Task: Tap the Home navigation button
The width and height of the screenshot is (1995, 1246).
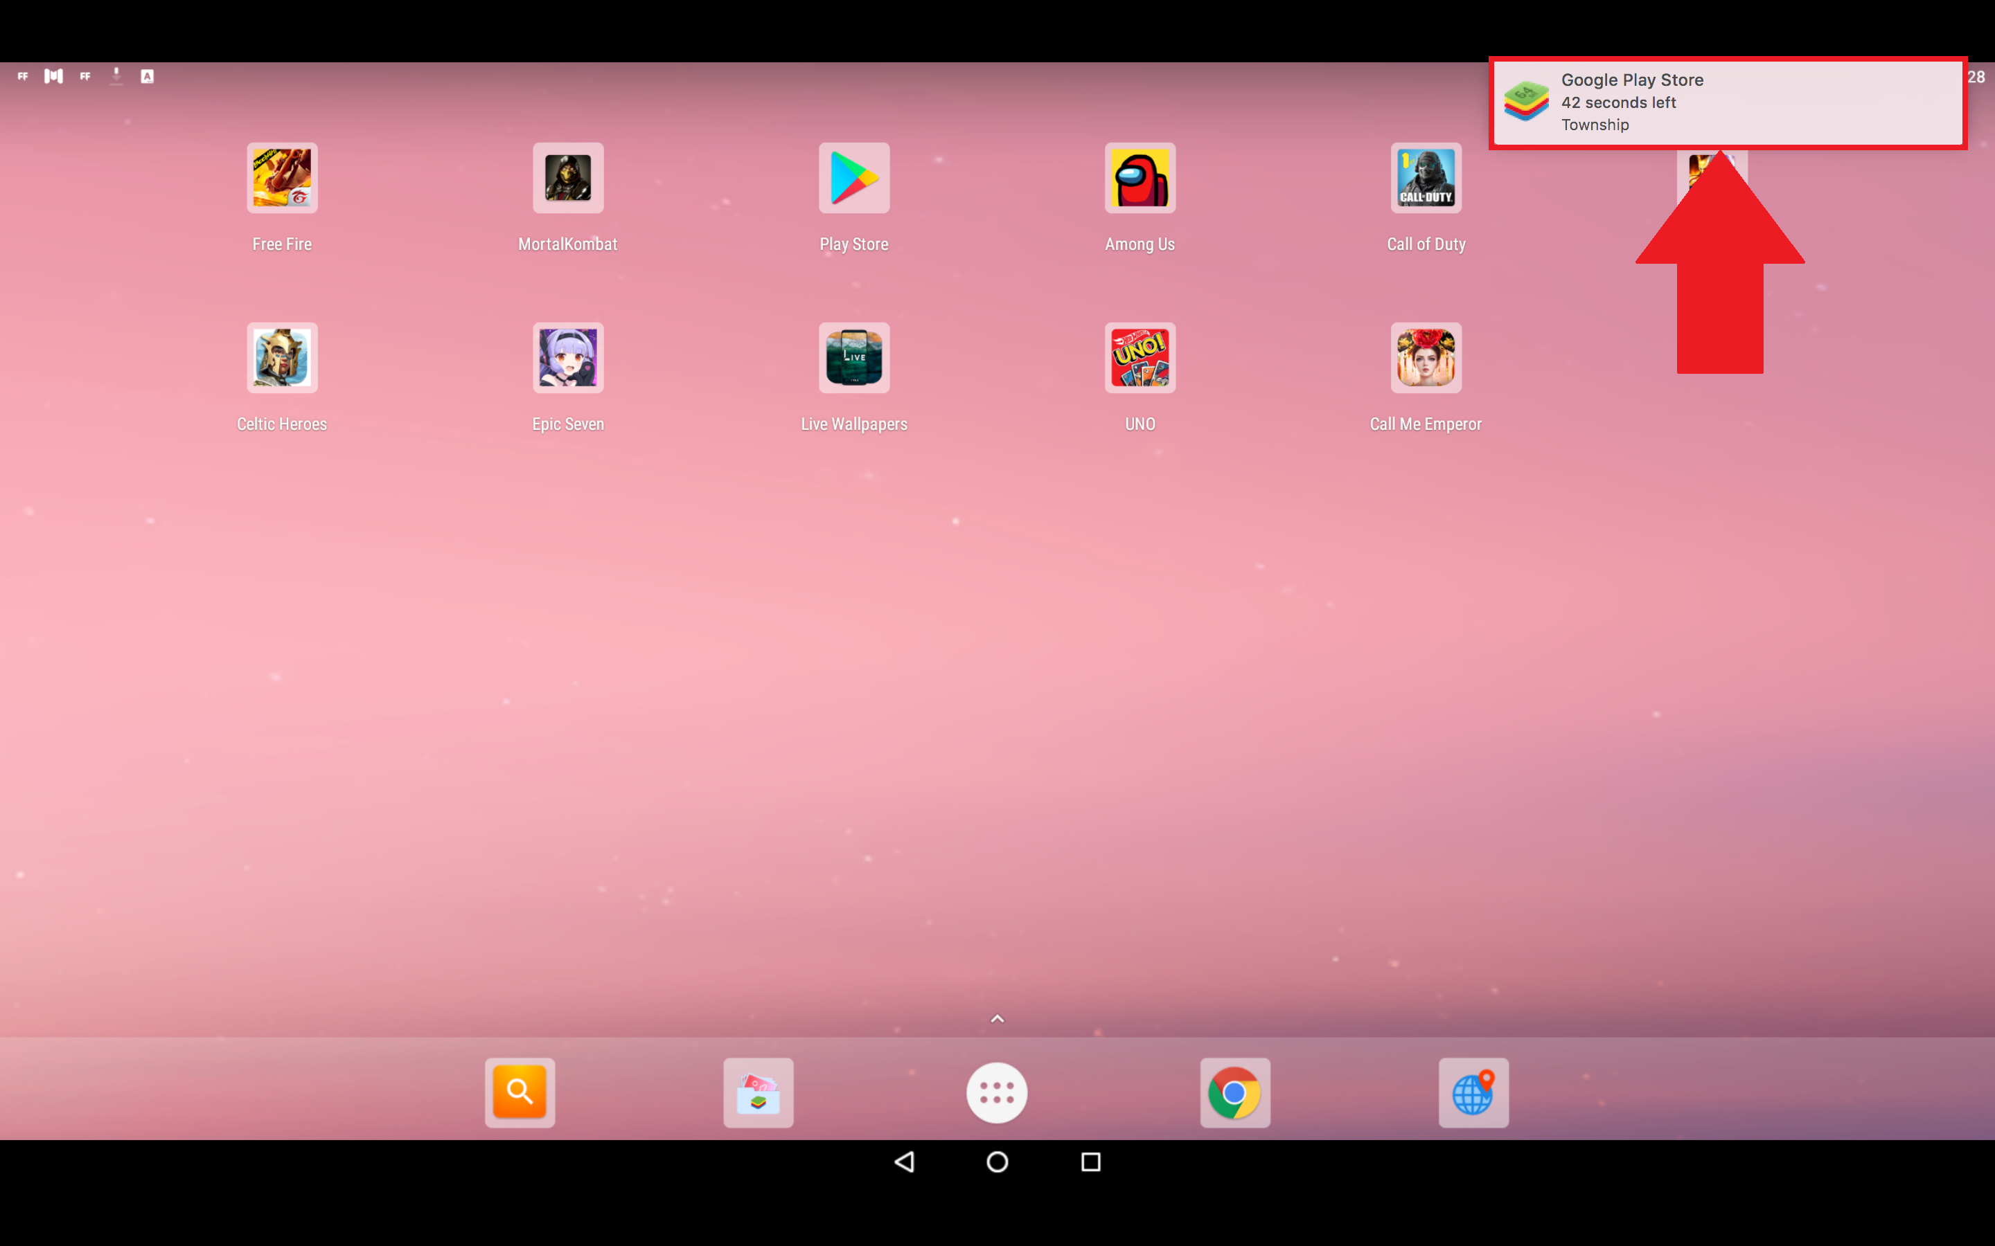Action: (x=997, y=1162)
